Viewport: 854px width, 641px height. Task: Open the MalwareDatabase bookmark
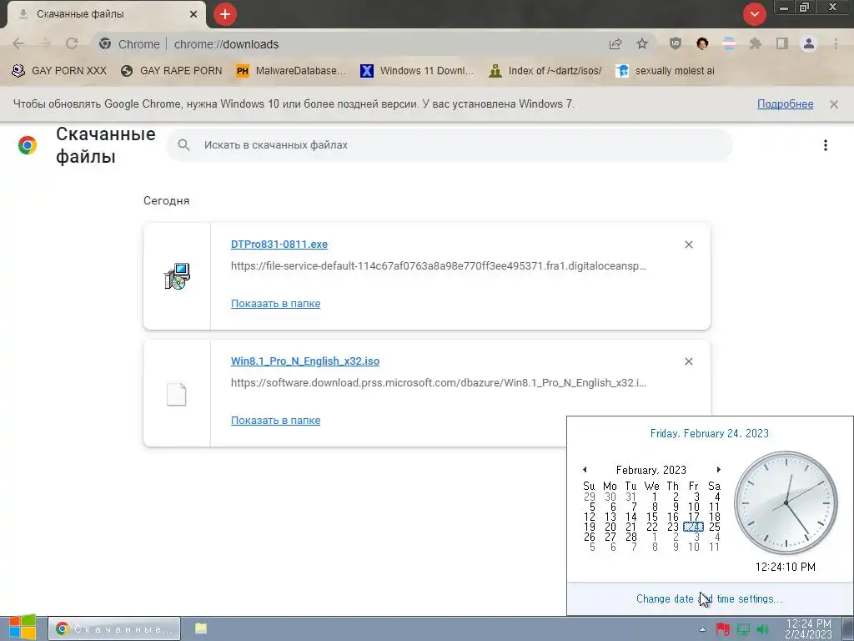pyautogui.click(x=291, y=71)
